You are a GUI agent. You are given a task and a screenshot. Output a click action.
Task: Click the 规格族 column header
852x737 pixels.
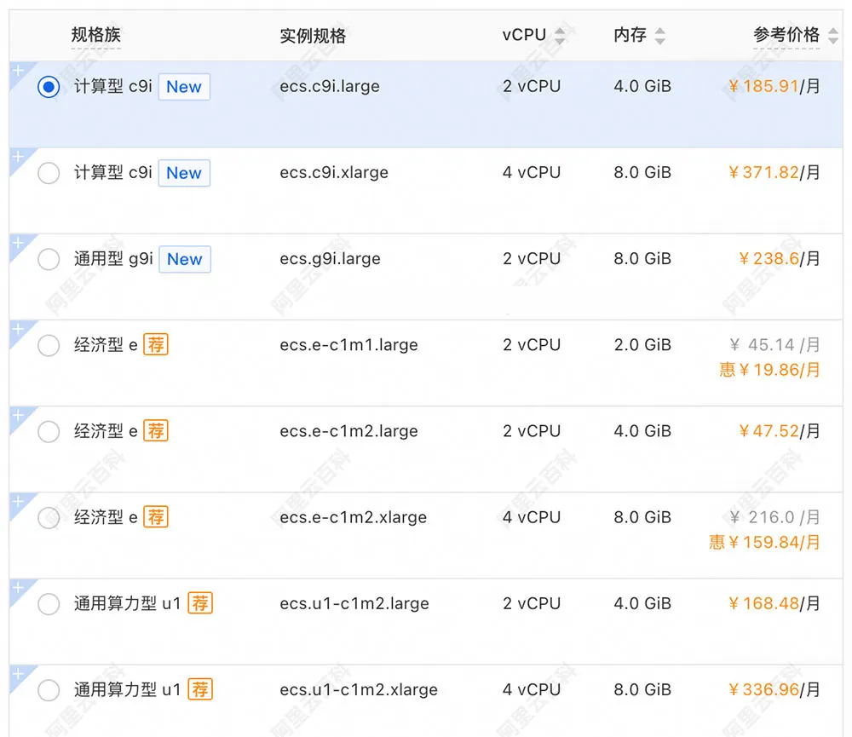(x=96, y=35)
